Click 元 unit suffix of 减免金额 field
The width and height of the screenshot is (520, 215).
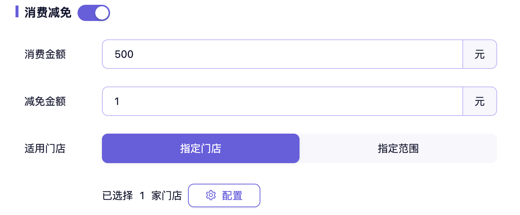[479, 102]
